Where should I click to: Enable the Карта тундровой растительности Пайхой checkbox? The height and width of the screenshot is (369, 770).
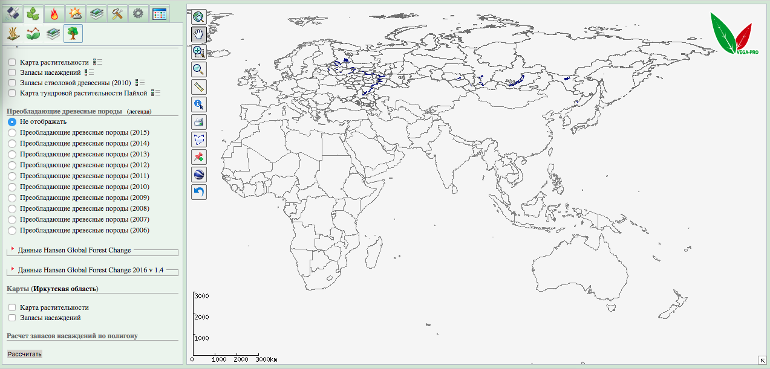pos(12,93)
